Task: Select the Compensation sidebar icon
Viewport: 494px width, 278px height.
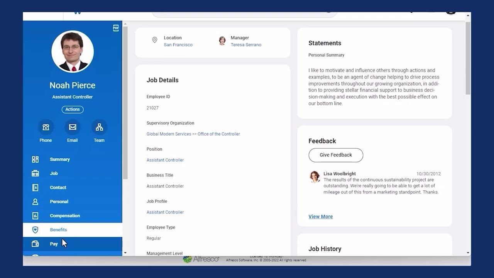Action: tap(35, 216)
